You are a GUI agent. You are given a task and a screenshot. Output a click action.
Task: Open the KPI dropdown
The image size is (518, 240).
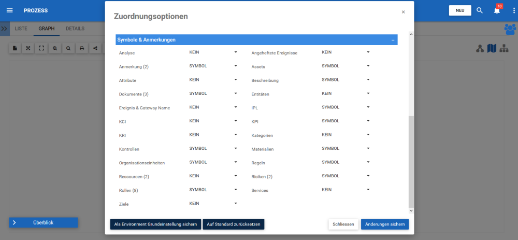pyautogui.click(x=346, y=121)
